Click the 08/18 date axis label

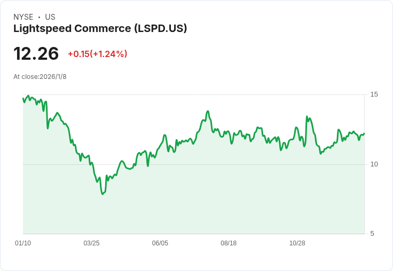click(x=229, y=243)
